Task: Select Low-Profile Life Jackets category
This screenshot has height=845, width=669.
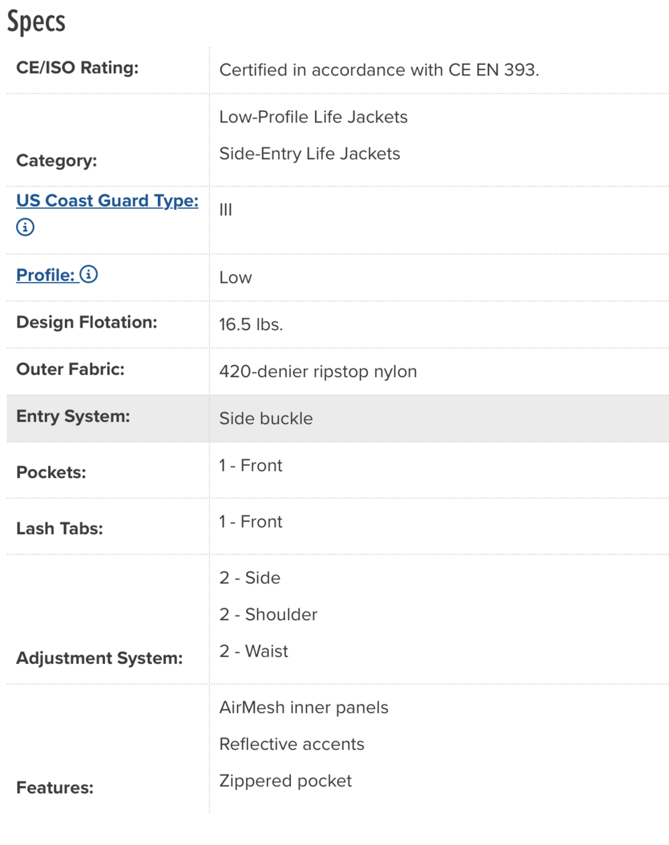Action: click(313, 117)
